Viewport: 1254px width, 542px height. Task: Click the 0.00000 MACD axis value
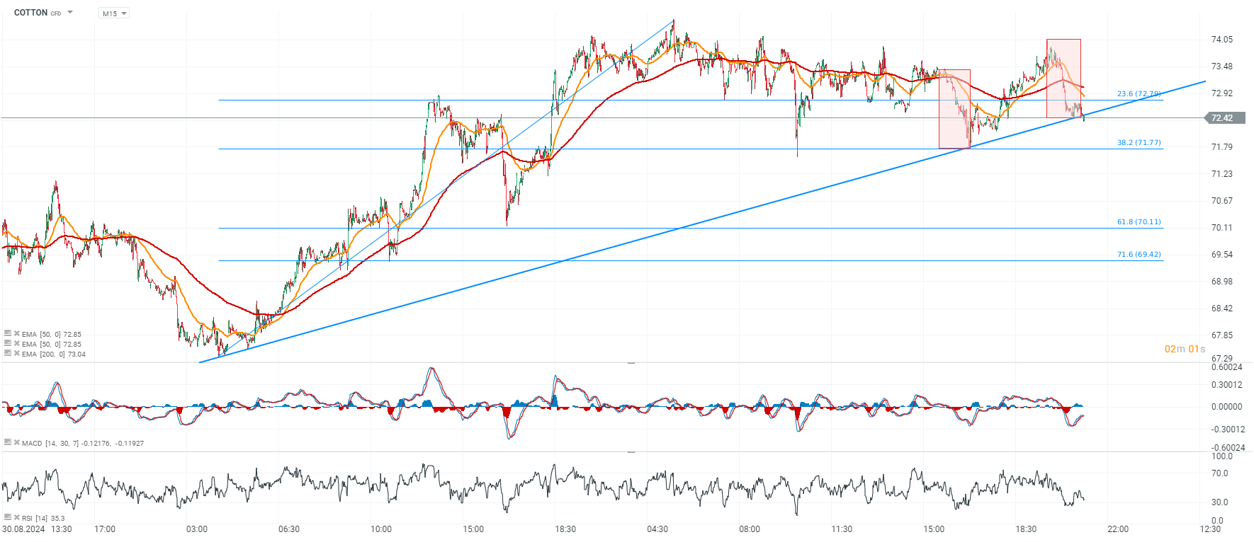[1226, 407]
